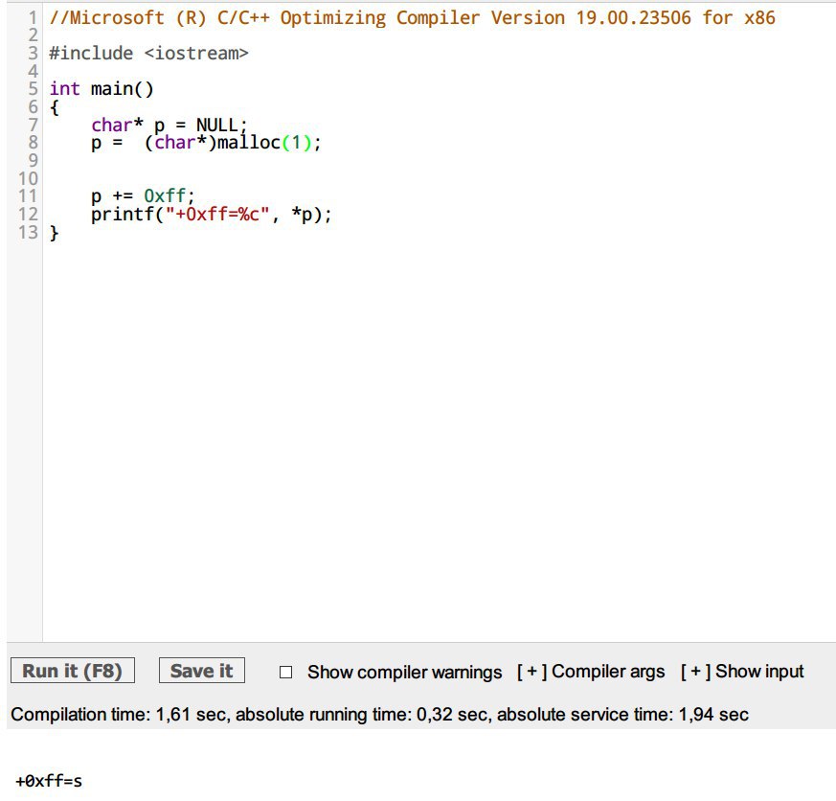Click the malloc(1) statement on line 8

206,143
